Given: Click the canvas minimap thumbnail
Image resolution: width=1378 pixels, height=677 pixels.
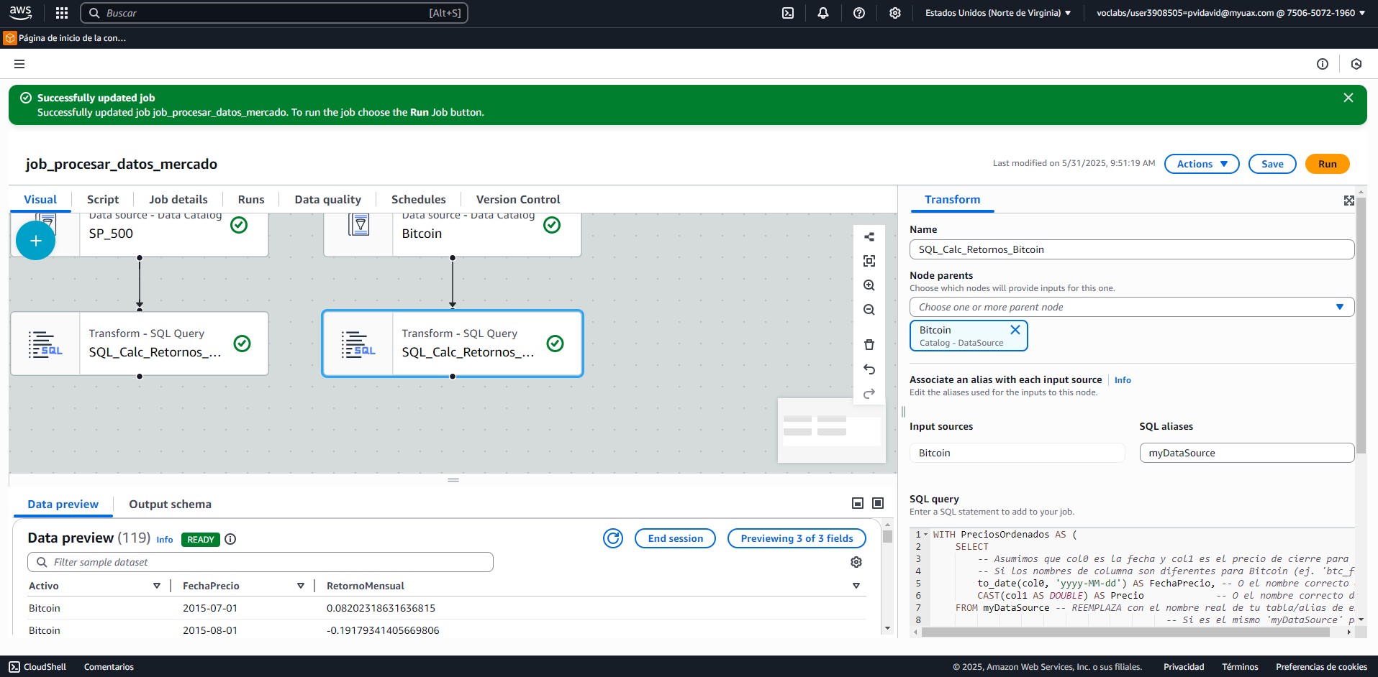Looking at the screenshot, I should coord(832,430).
